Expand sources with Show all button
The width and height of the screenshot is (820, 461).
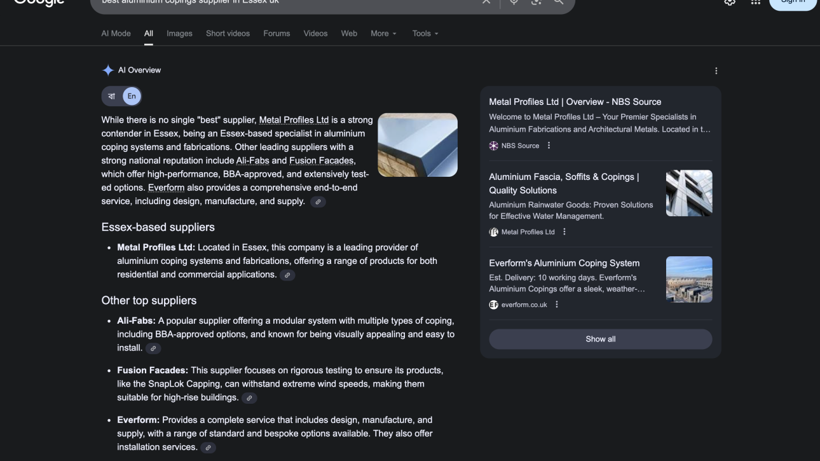coord(600,339)
